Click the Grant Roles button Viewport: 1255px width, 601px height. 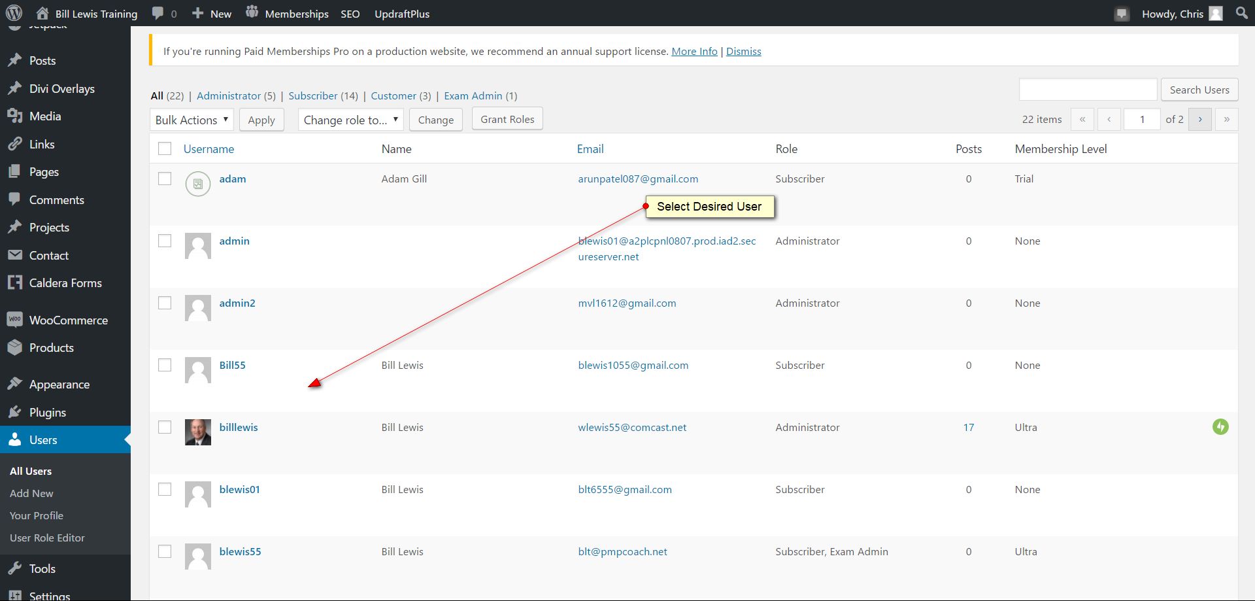507,119
